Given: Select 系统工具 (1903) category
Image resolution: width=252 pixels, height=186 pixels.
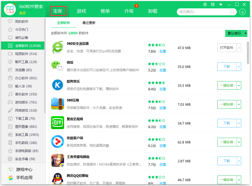Looking at the screenshot, I should pos(23,135).
